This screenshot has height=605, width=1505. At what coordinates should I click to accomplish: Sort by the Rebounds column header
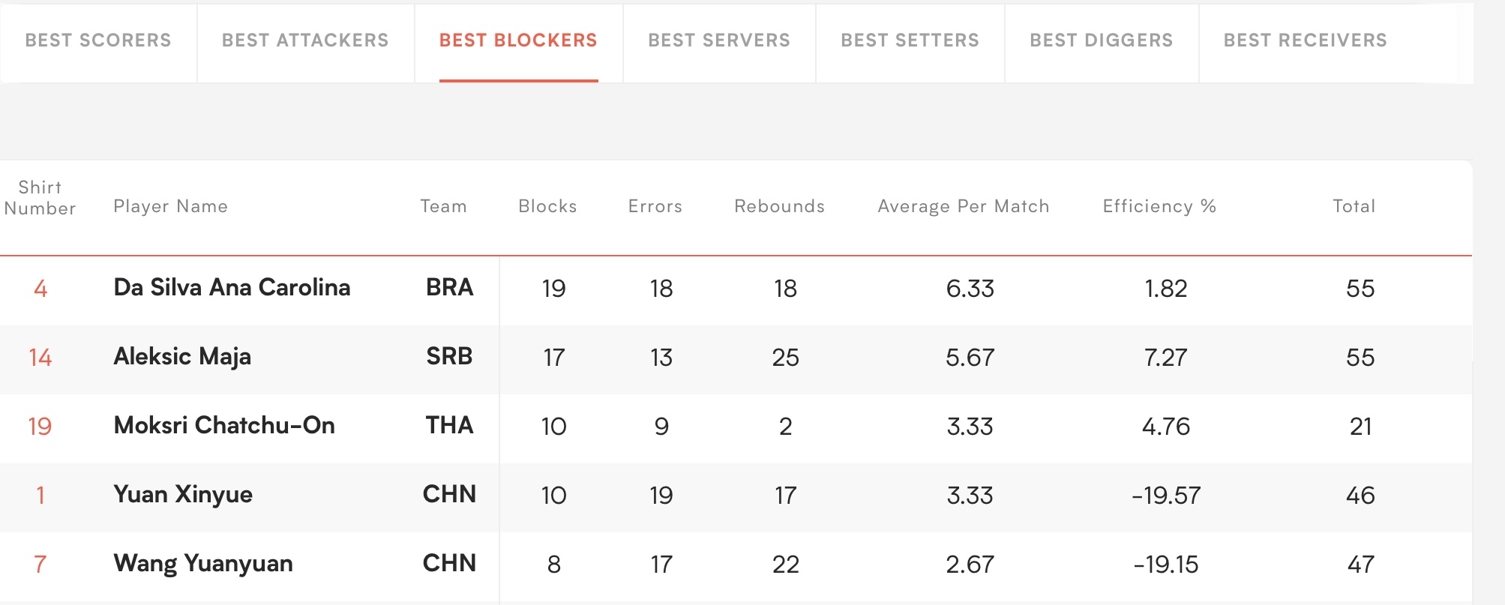(x=779, y=206)
